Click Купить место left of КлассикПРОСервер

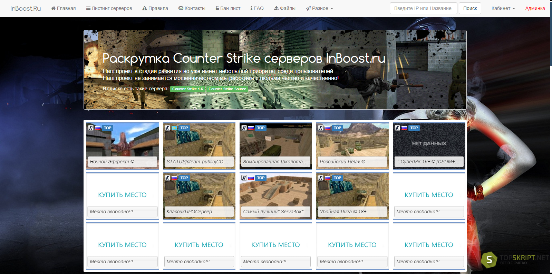pyautogui.click(x=122, y=195)
